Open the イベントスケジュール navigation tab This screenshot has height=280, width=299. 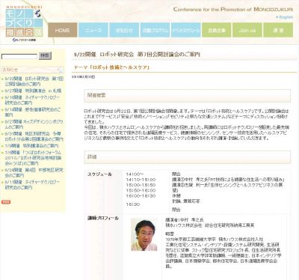[x=185, y=30]
